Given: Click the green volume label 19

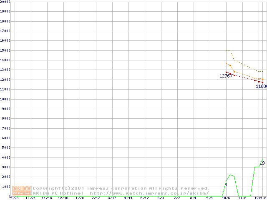Looking at the screenshot, I should [x=262, y=163].
